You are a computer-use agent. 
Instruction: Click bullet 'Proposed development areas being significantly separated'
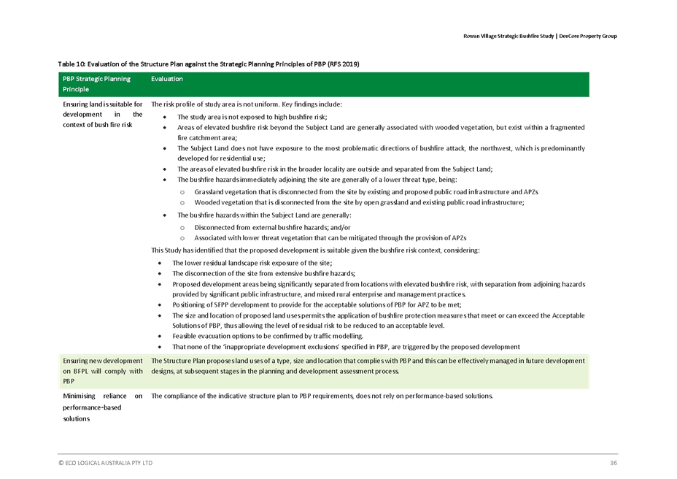pos(379,288)
